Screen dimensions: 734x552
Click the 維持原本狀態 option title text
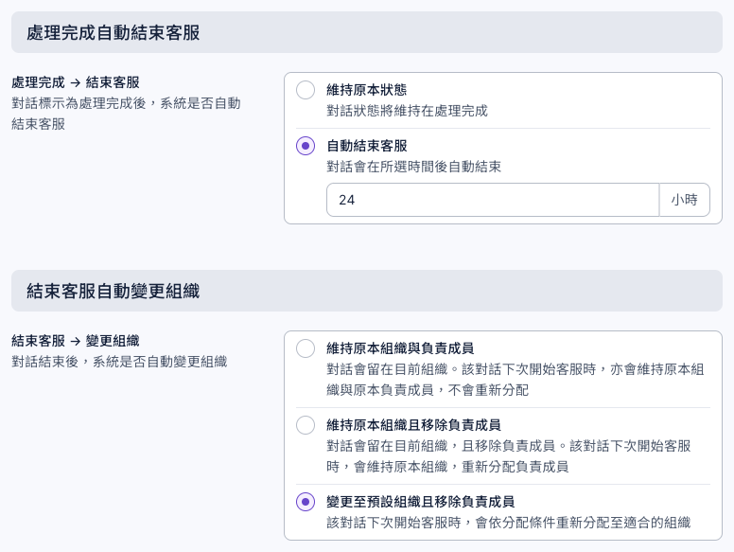(x=367, y=90)
